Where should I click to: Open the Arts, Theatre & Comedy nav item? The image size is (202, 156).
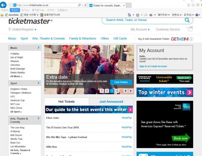[x=48, y=39]
